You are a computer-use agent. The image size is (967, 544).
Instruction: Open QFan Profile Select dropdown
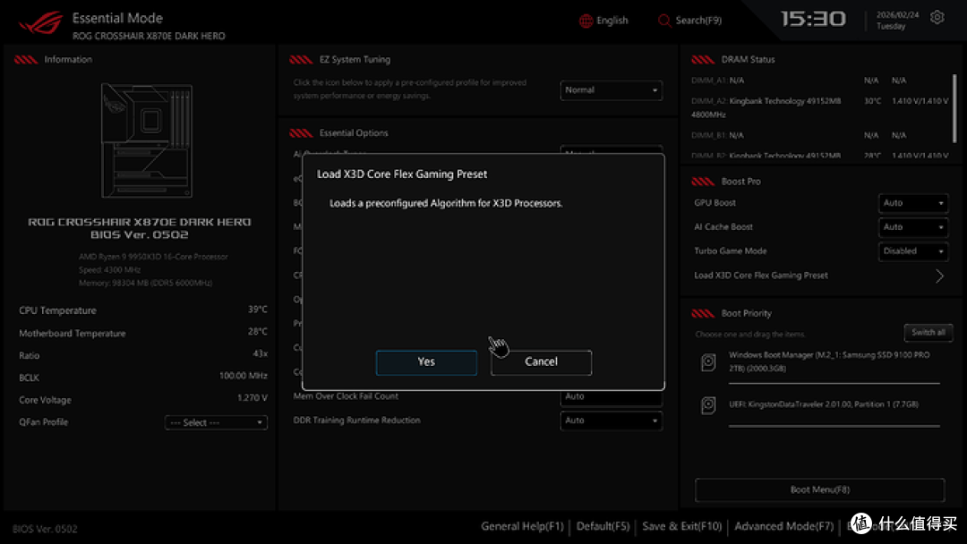click(x=216, y=422)
